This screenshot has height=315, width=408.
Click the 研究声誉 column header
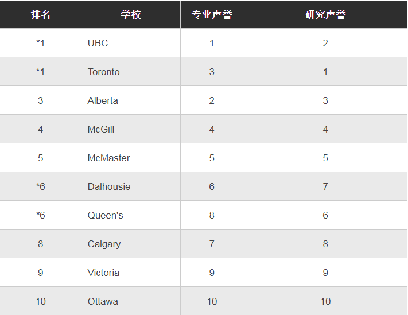pyautogui.click(x=325, y=14)
